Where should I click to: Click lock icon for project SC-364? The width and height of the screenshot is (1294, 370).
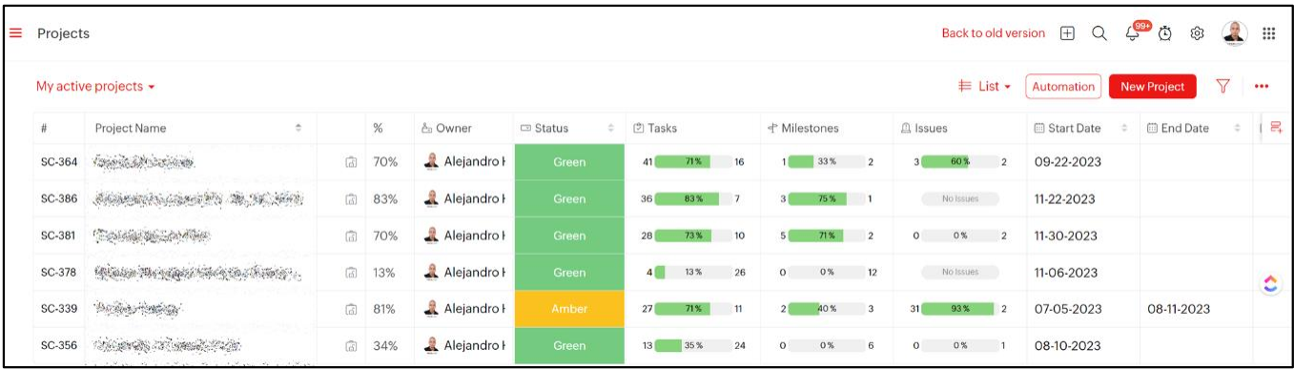[x=350, y=162]
